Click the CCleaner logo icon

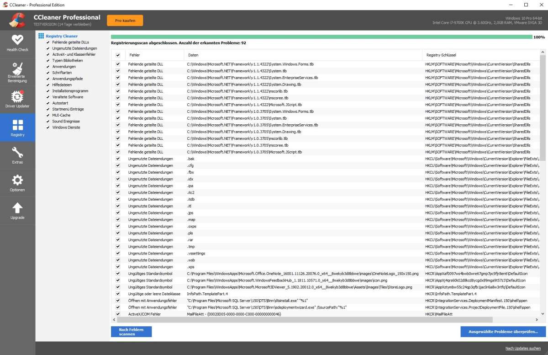(17, 20)
